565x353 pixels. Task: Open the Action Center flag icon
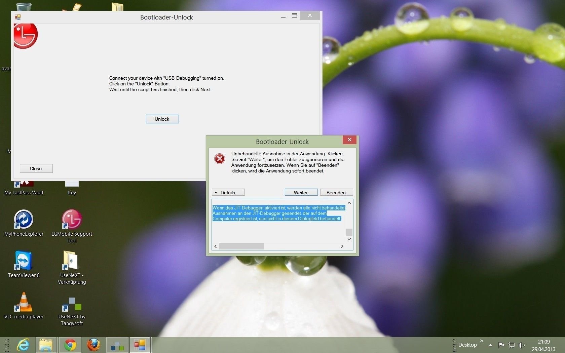(x=501, y=345)
